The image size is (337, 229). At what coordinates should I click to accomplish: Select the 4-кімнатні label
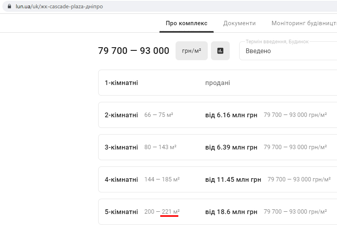(121, 179)
